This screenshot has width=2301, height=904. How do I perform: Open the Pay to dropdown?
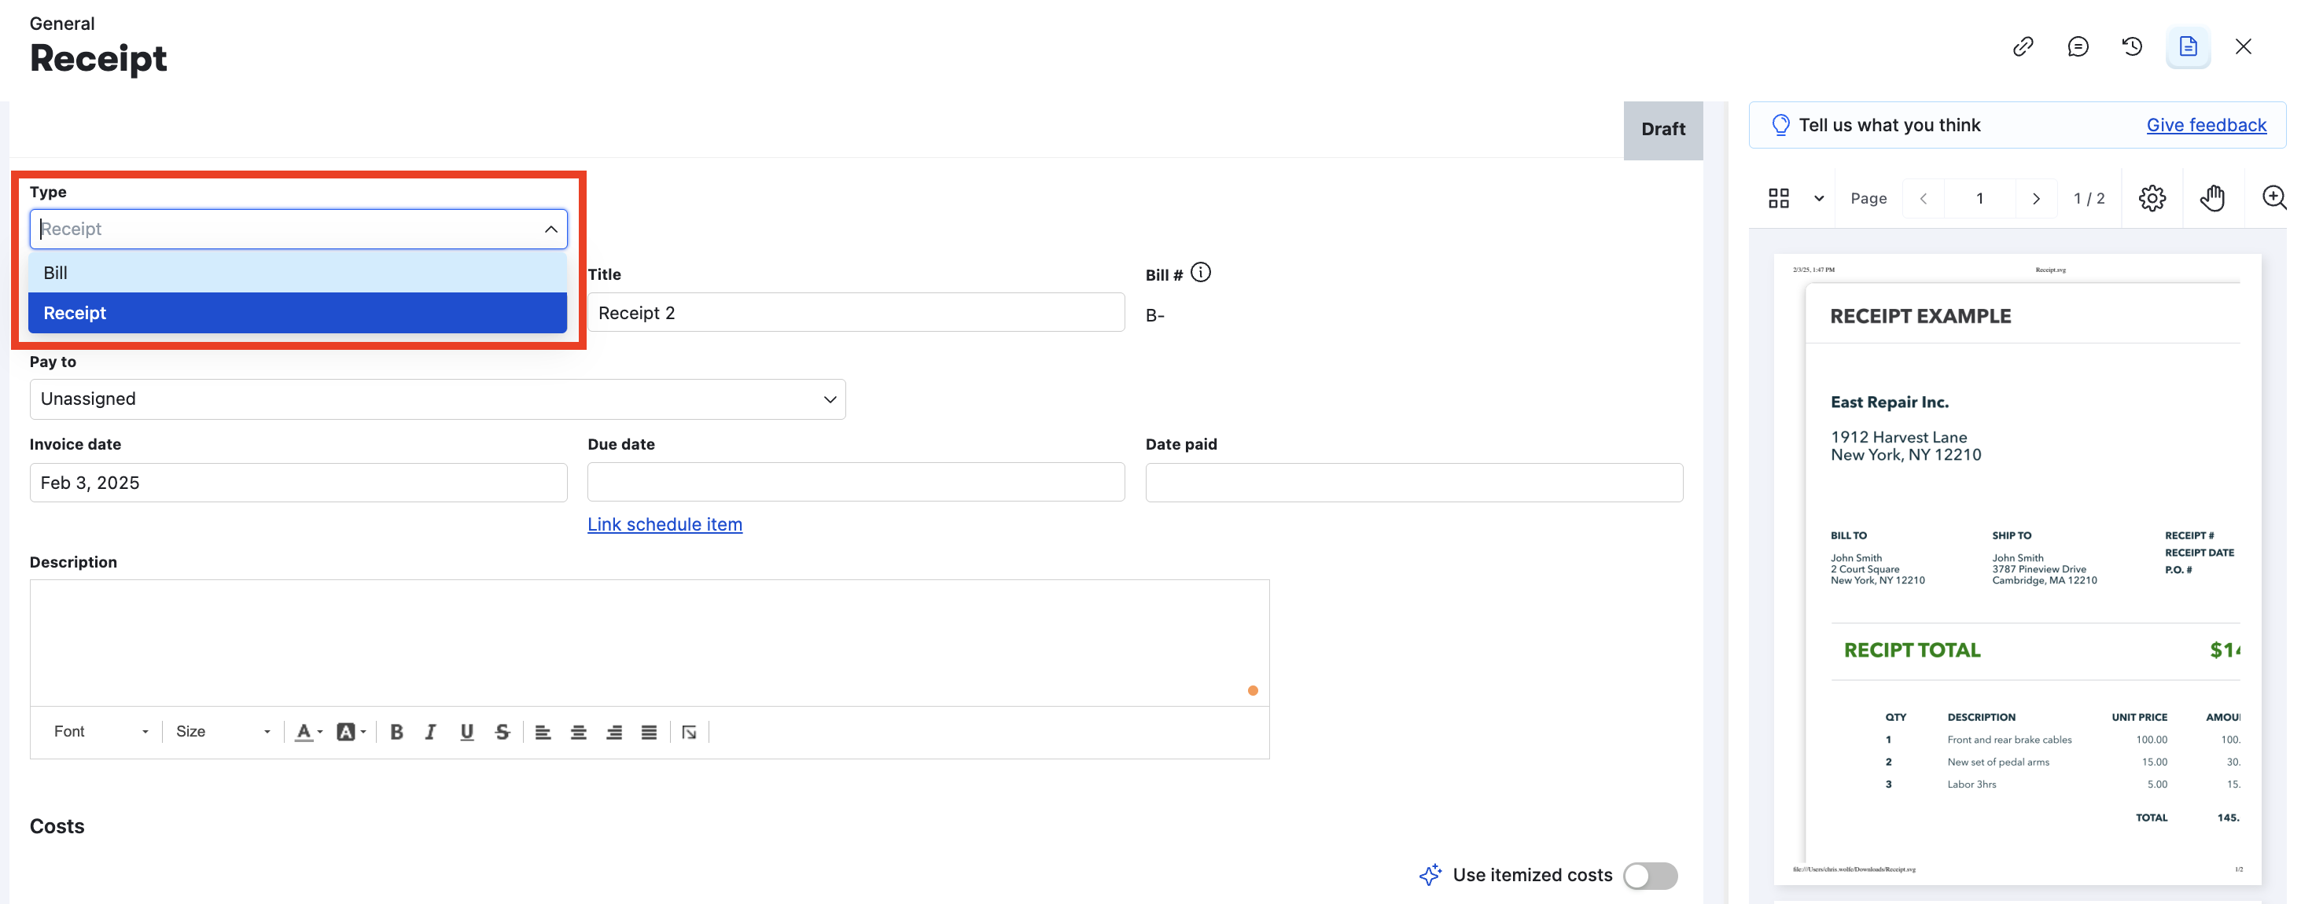point(438,399)
